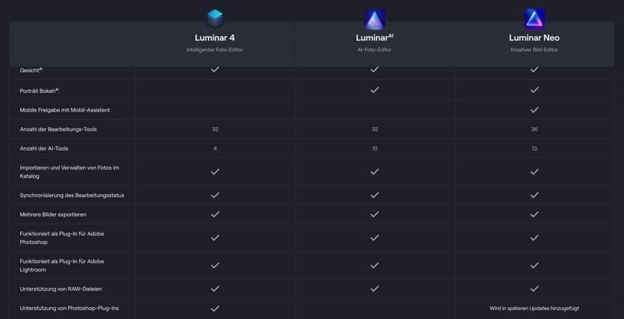Click Importieren und Verwalten checkmark for Luminar Neo
This screenshot has height=319, width=624.
coord(534,171)
